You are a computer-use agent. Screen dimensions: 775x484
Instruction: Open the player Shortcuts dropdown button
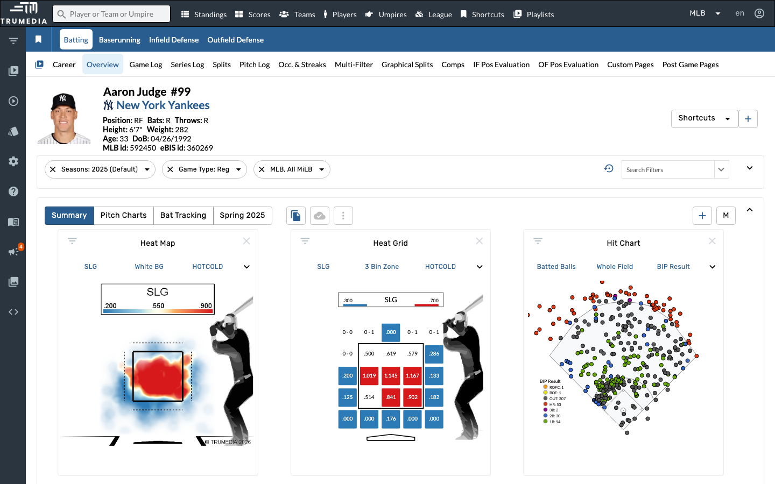(x=704, y=118)
